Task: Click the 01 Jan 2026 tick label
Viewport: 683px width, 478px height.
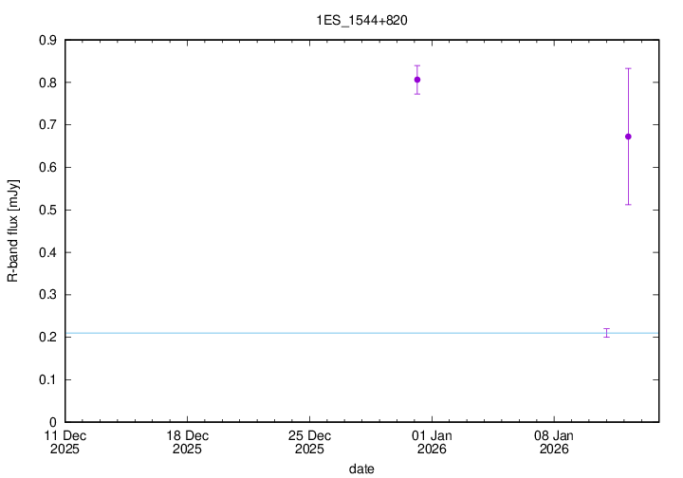Action: pyautogui.click(x=432, y=442)
